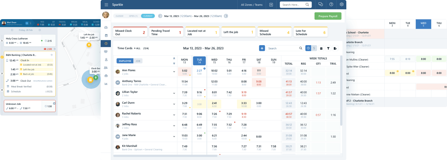
Task: Open the reports bar chart sidebar icon
Action: tap(106, 84)
